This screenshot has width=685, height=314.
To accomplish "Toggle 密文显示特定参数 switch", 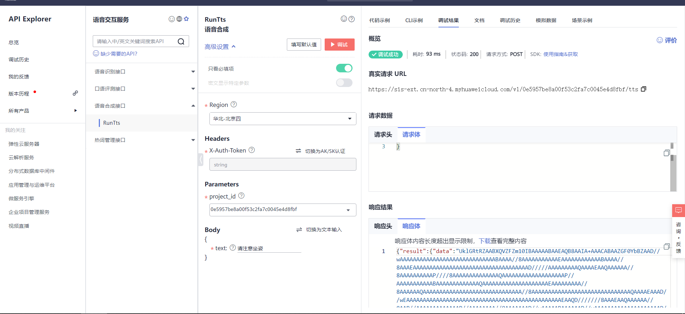I will tap(344, 83).
